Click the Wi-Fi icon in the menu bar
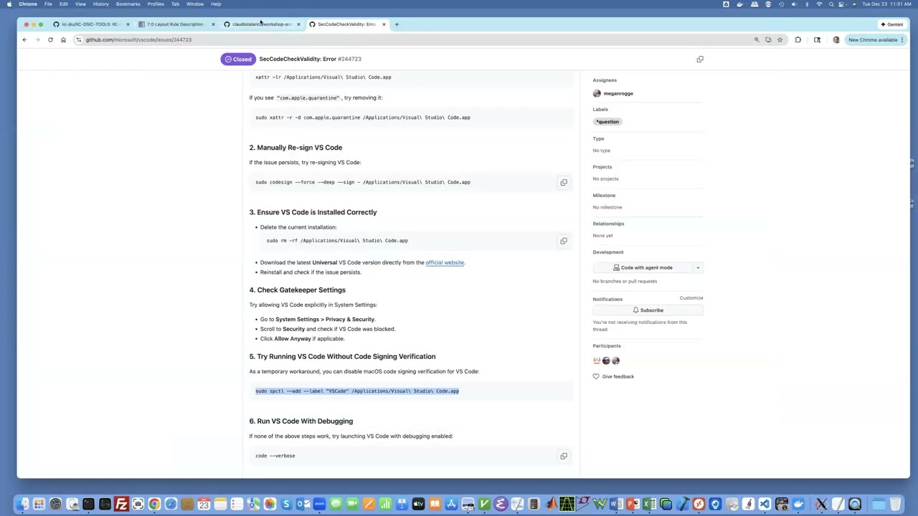918x516 pixels. 819,4
